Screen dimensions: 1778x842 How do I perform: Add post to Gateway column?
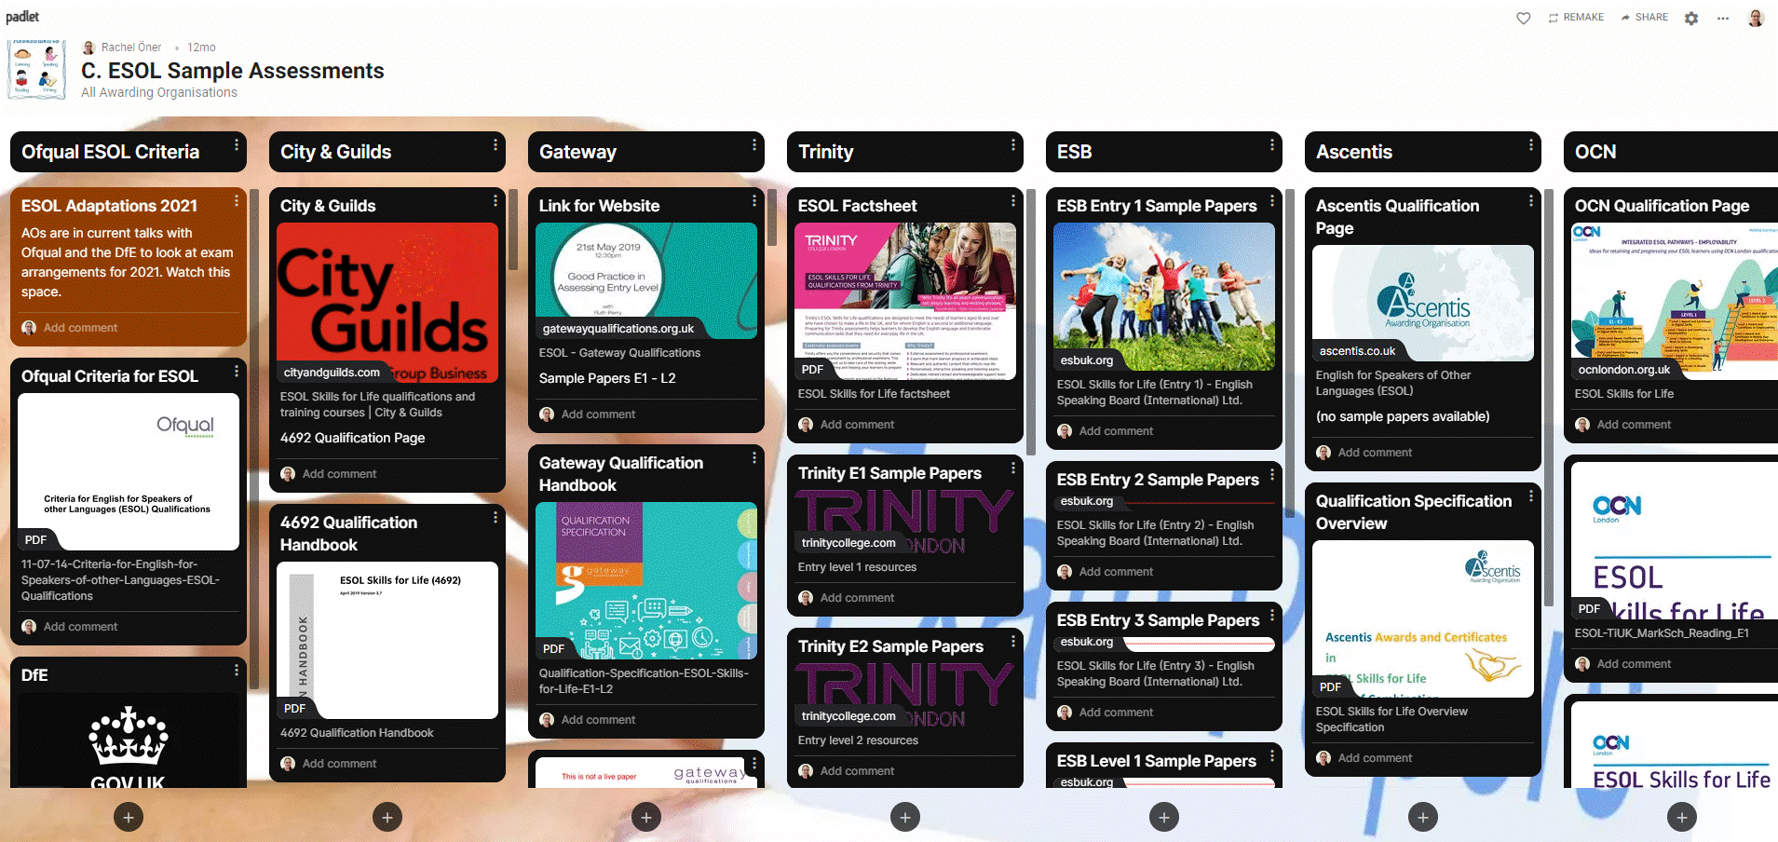click(x=646, y=817)
